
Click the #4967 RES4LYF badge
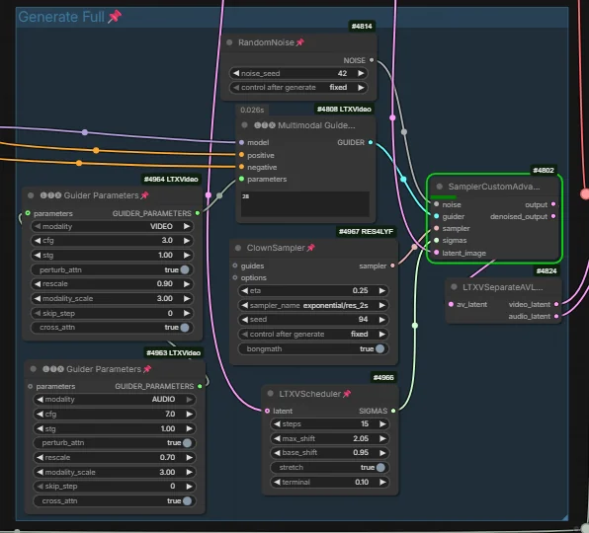366,231
